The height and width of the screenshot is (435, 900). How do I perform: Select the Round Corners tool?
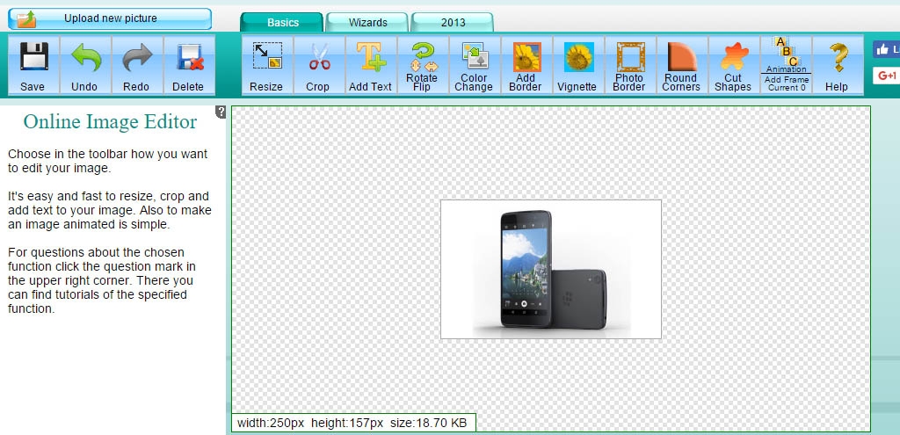pos(681,65)
